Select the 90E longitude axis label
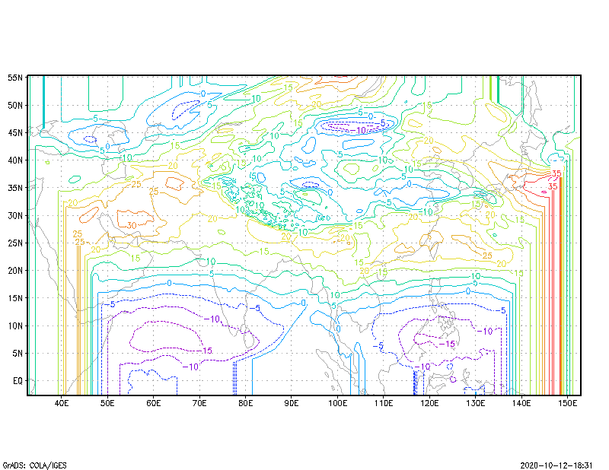Image resolution: width=609 pixels, height=470 pixels. coord(292,403)
